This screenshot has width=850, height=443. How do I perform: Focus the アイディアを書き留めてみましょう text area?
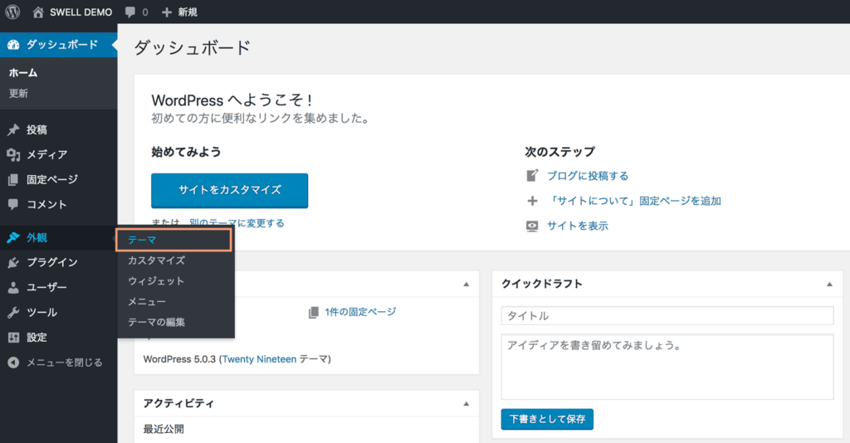pyautogui.click(x=667, y=367)
